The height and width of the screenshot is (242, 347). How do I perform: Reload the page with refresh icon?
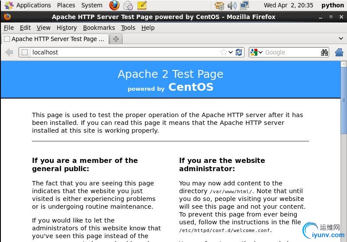point(239,52)
